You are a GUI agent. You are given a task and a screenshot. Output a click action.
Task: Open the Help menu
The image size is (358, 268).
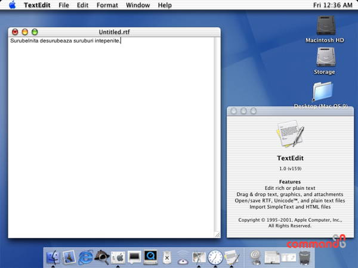[x=165, y=5]
